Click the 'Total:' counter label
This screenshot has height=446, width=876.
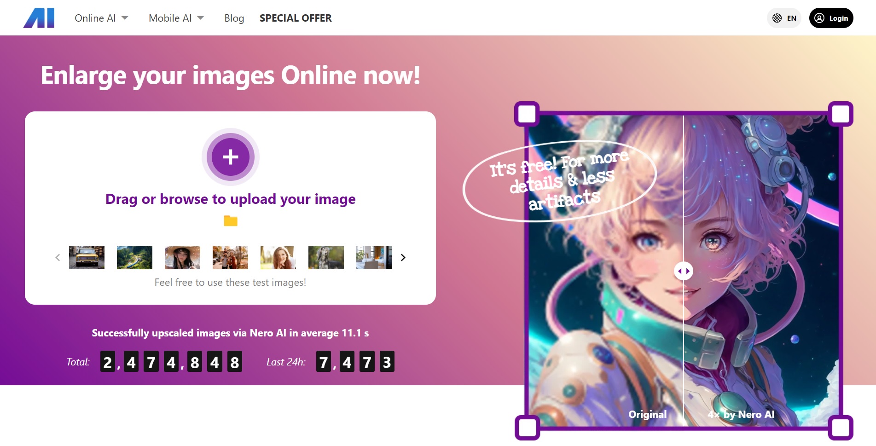pos(78,362)
